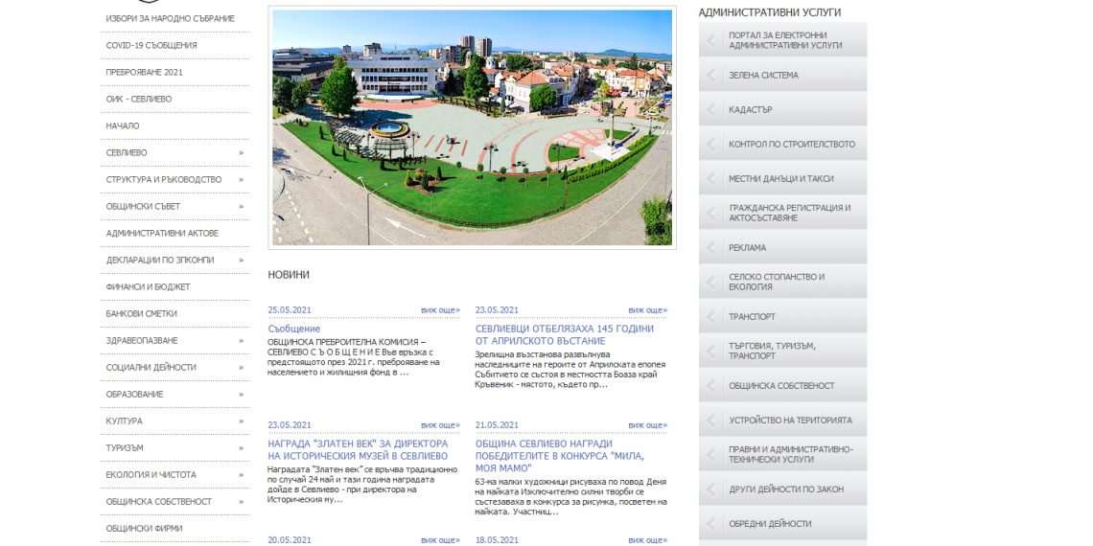Open COVID-19 съобщения menu item
Screen dimensions: 1093x546
(x=151, y=46)
